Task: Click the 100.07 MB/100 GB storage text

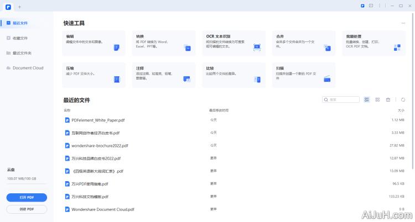Action: click(22, 179)
